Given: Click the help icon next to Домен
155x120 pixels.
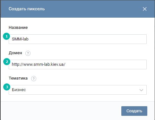Looking at the screenshot, I should pyautogui.click(x=28, y=53).
